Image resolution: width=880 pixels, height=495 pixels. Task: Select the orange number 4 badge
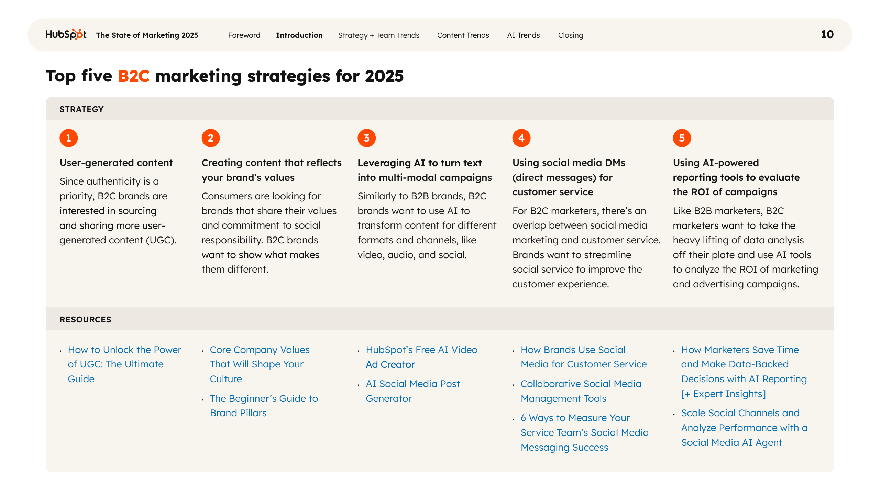coord(521,138)
